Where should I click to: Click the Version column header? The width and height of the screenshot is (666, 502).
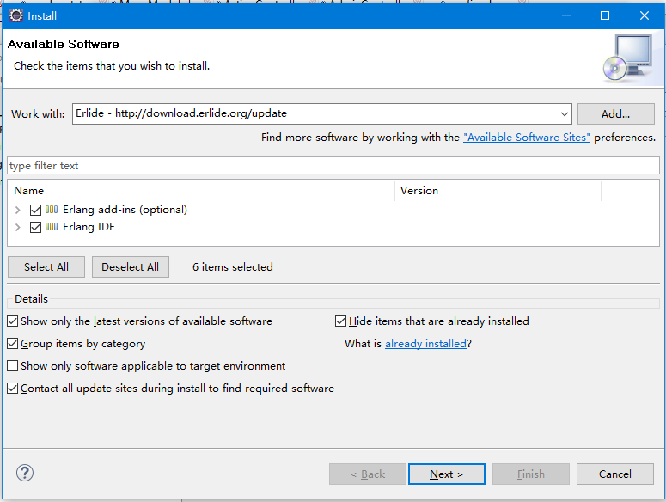[498, 191]
